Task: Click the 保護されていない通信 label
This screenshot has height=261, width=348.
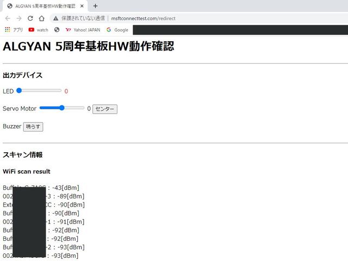Action: point(83,18)
